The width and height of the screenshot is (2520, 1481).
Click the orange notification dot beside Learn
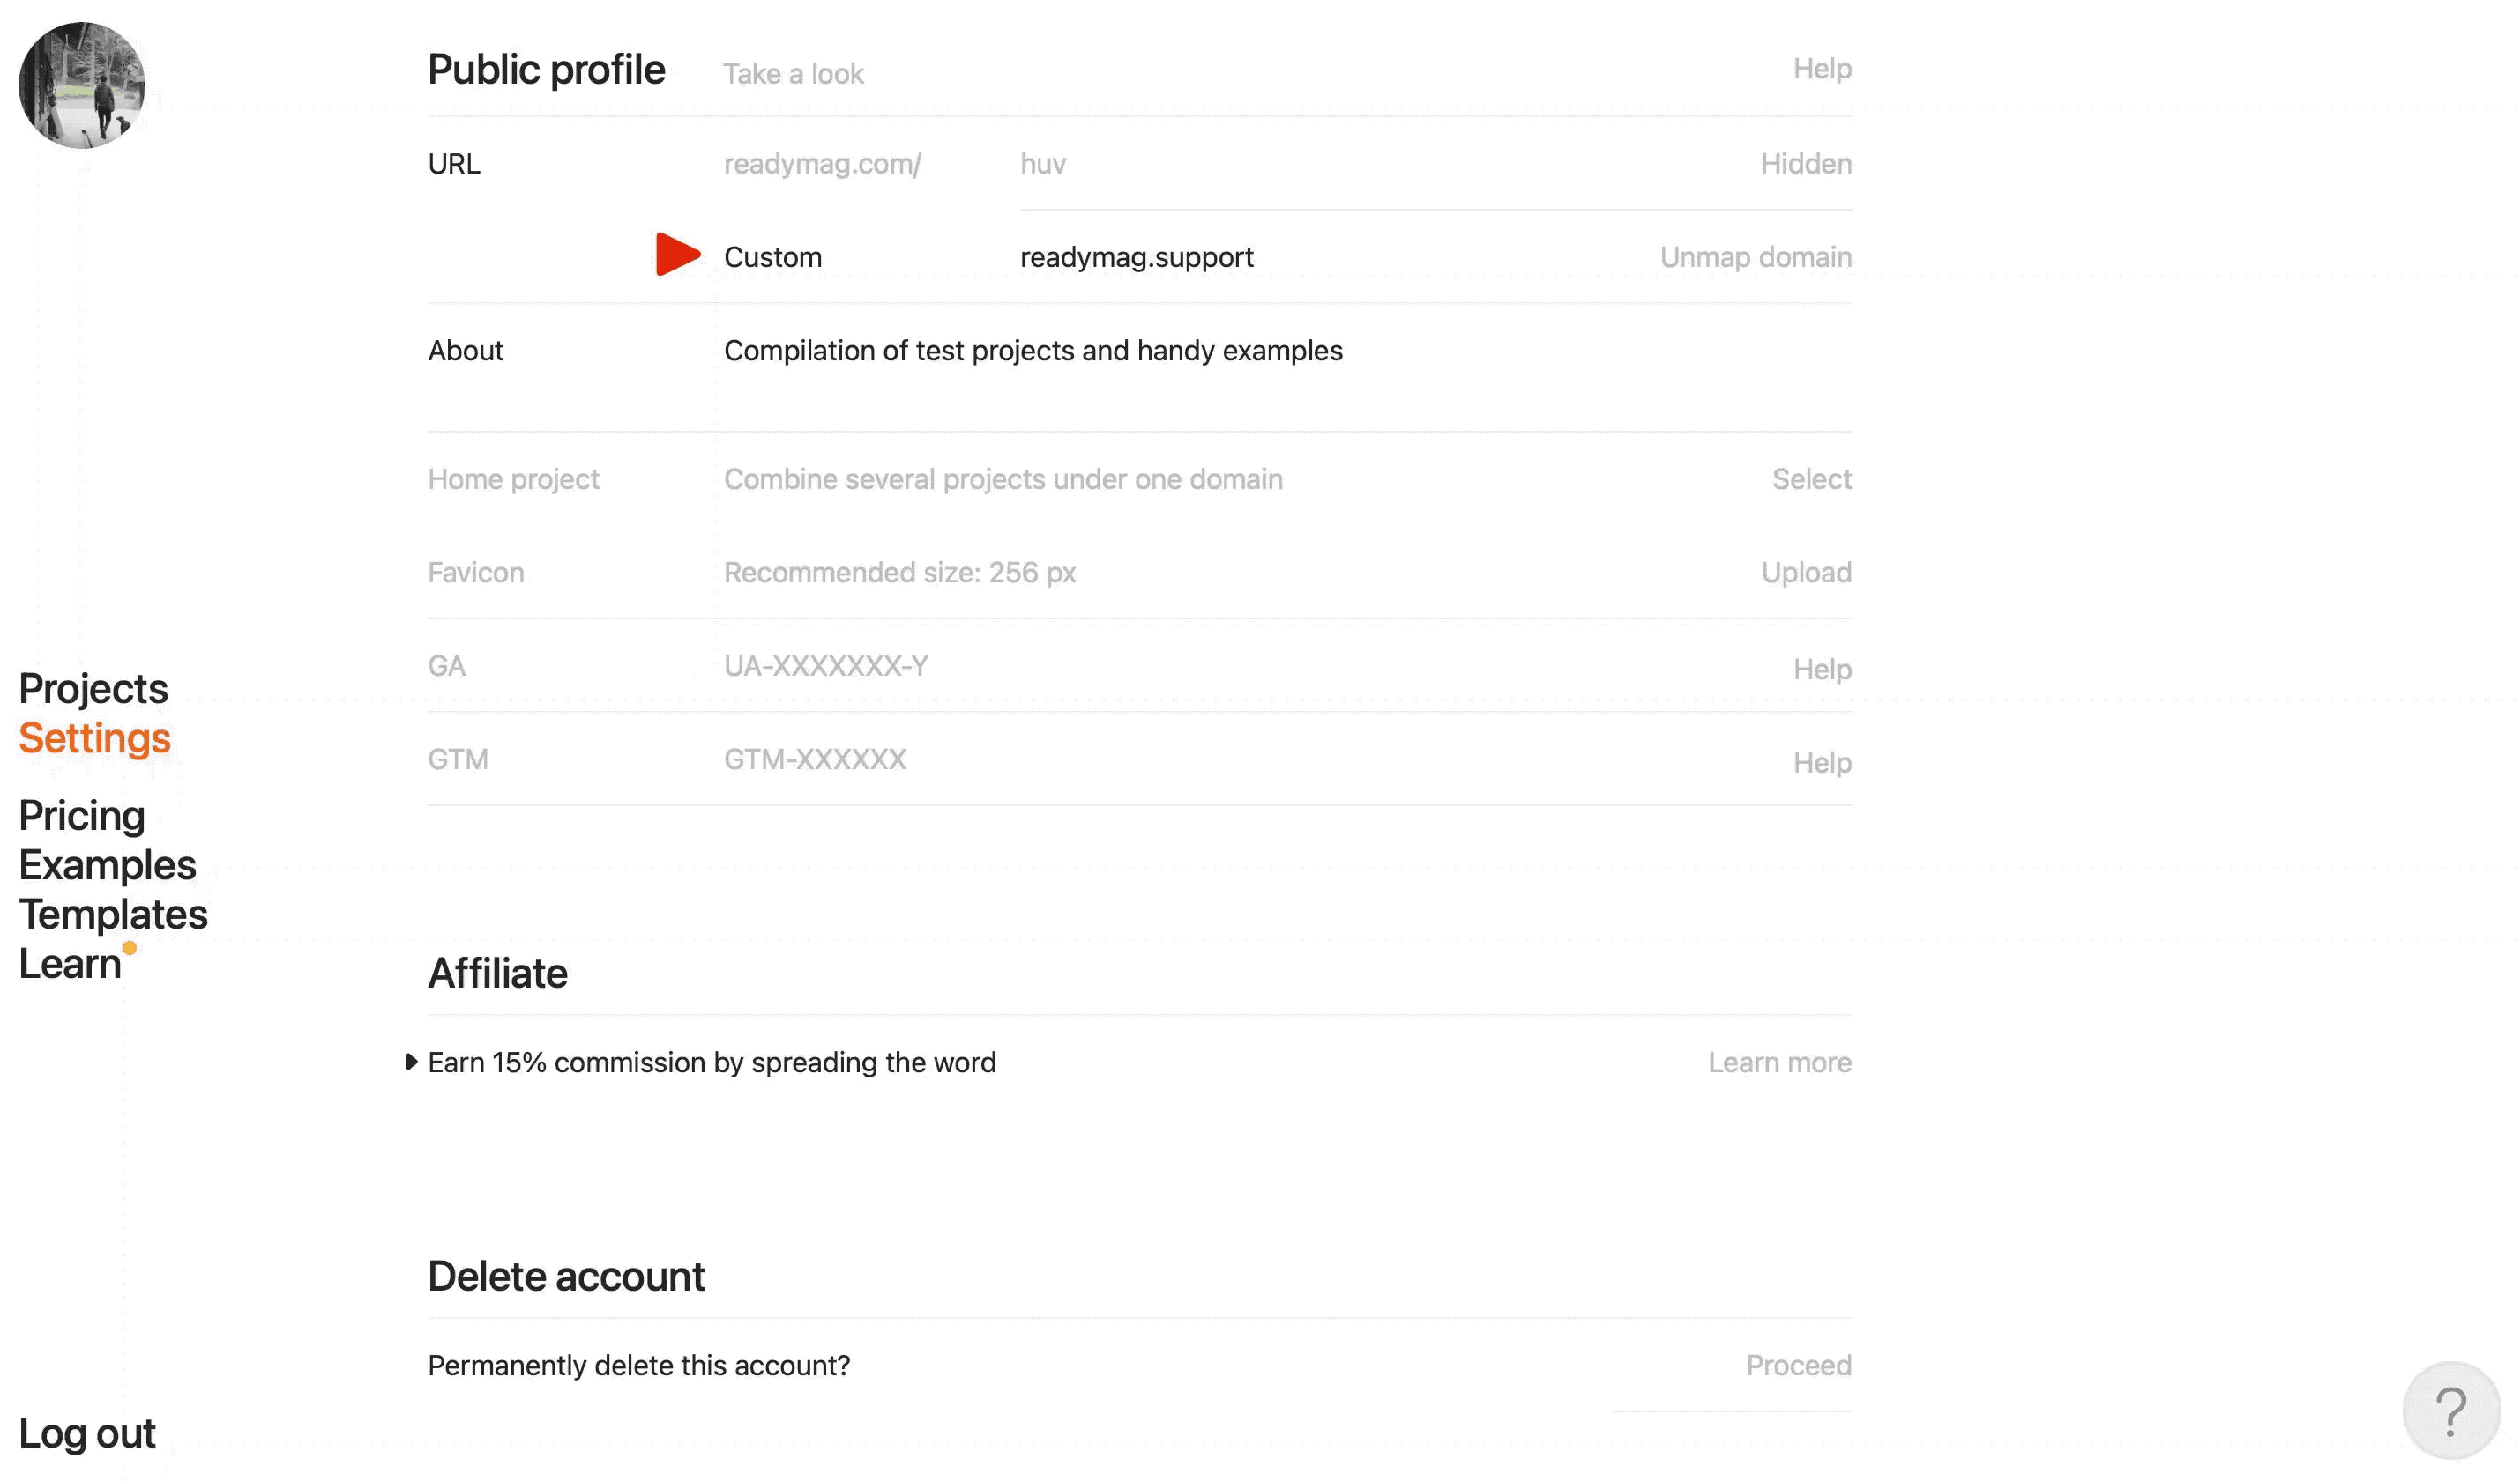(x=129, y=947)
